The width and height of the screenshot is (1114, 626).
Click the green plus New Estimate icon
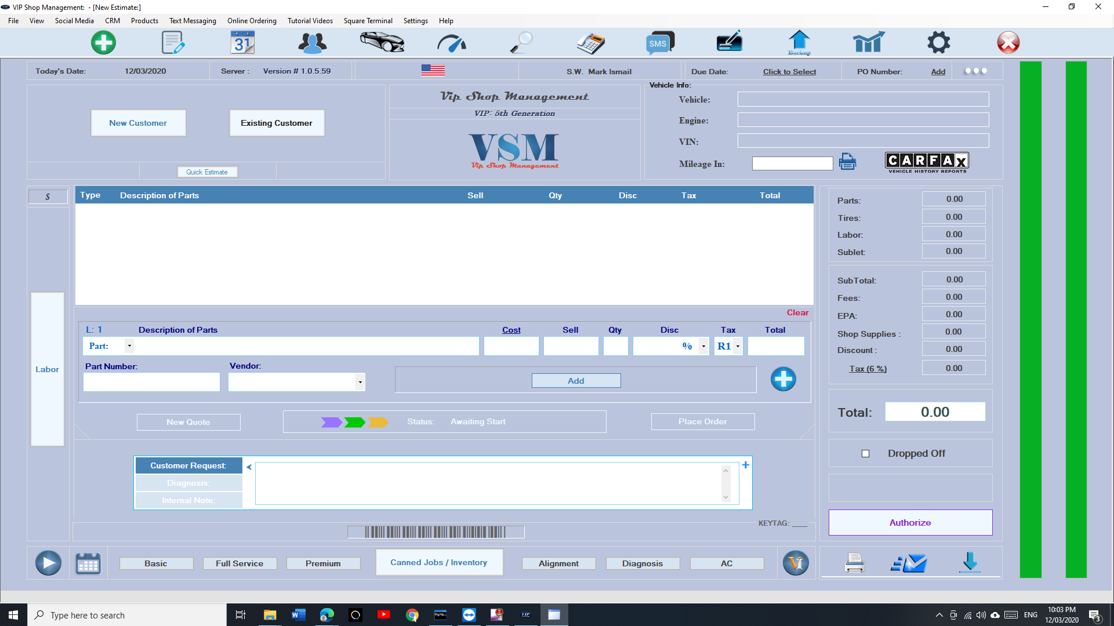pyautogui.click(x=103, y=42)
